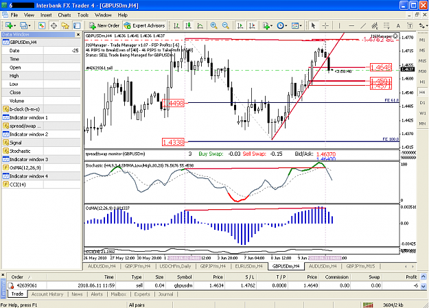The image size is (429, 308).
Task: Select the text tool marked A
Action: coord(398,25)
